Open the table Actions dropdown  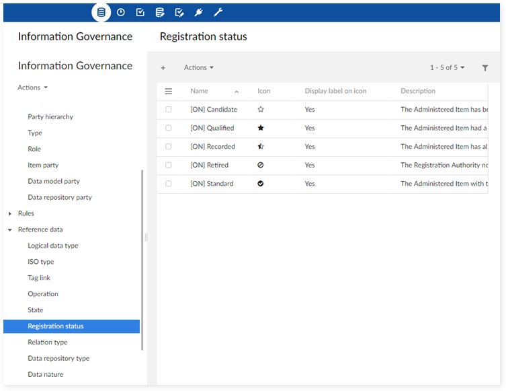tap(199, 68)
